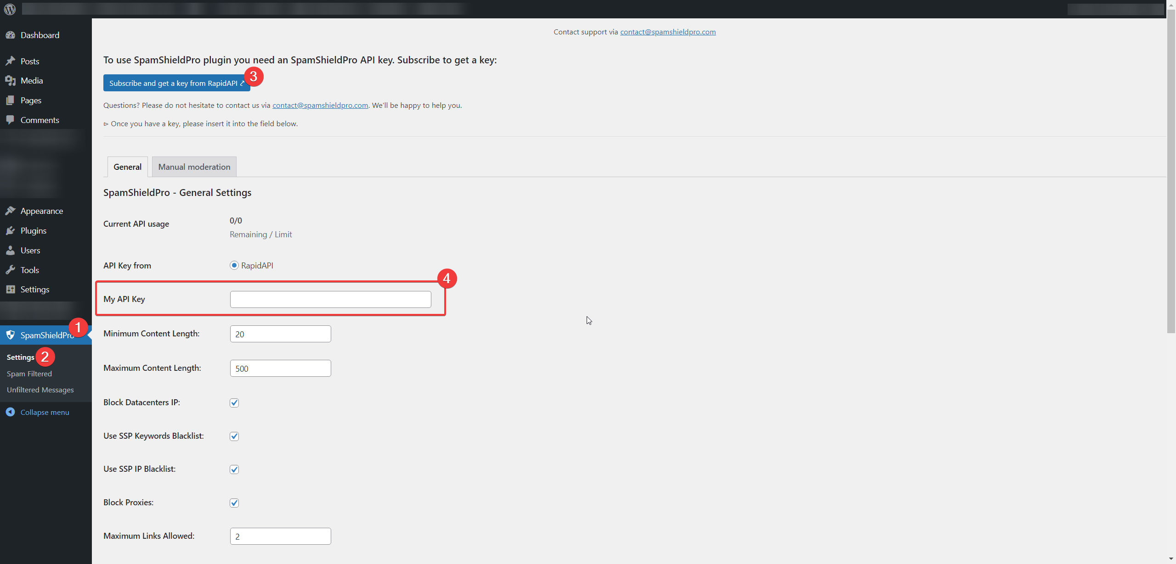Image resolution: width=1176 pixels, height=564 pixels.
Task: Open SpamShieldPro menu item
Action: 46,335
